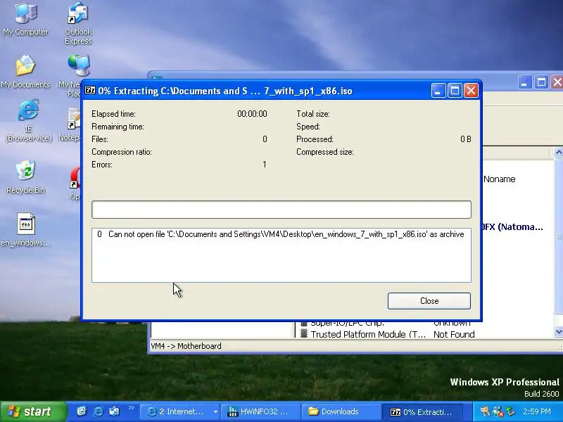Expand the Quick Launch overflow chevron
This screenshot has width=563, height=422.
pyautogui.click(x=131, y=408)
